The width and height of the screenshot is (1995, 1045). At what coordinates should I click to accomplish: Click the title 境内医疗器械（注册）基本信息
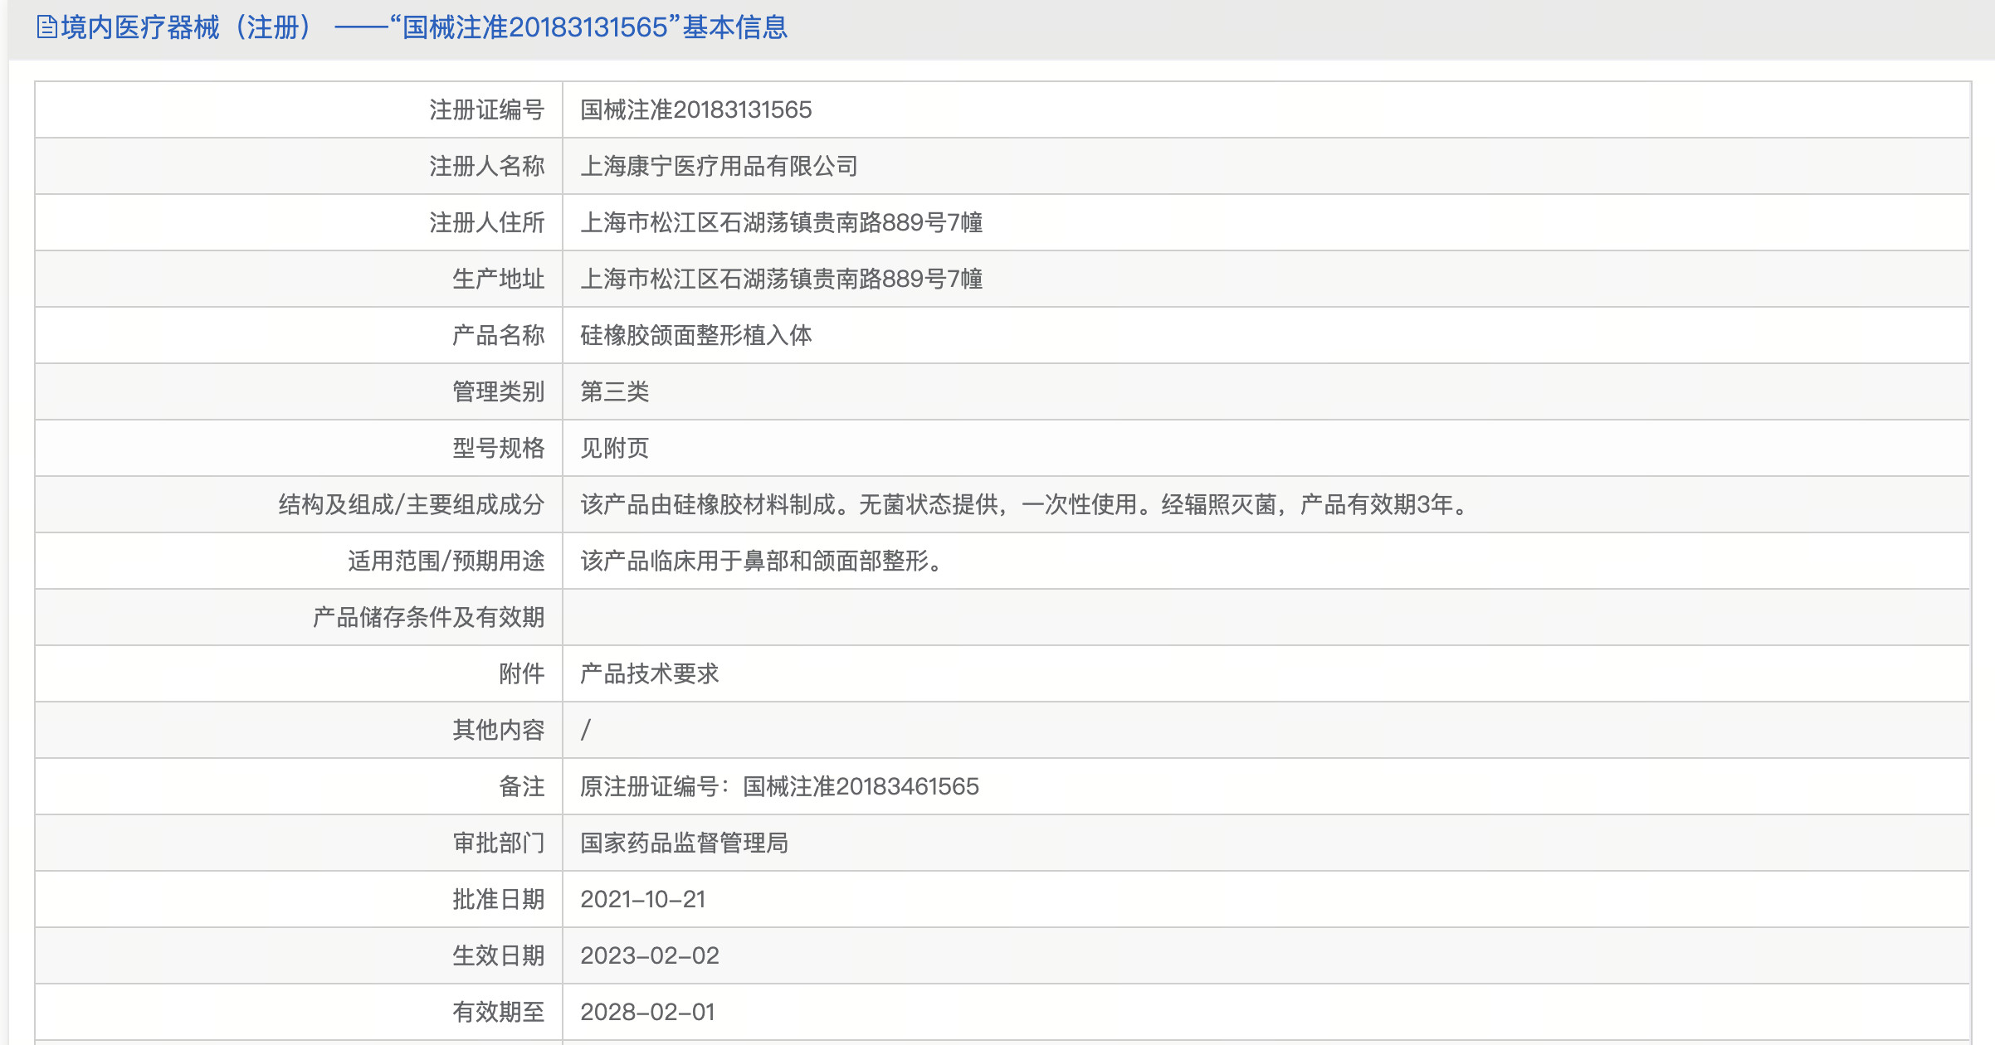pyautogui.click(x=424, y=27)
